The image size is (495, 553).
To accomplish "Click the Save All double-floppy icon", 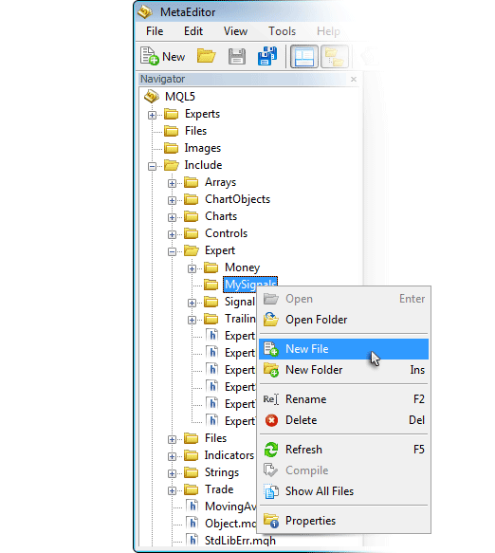I will pyautogui.click(x=267, y=56).
